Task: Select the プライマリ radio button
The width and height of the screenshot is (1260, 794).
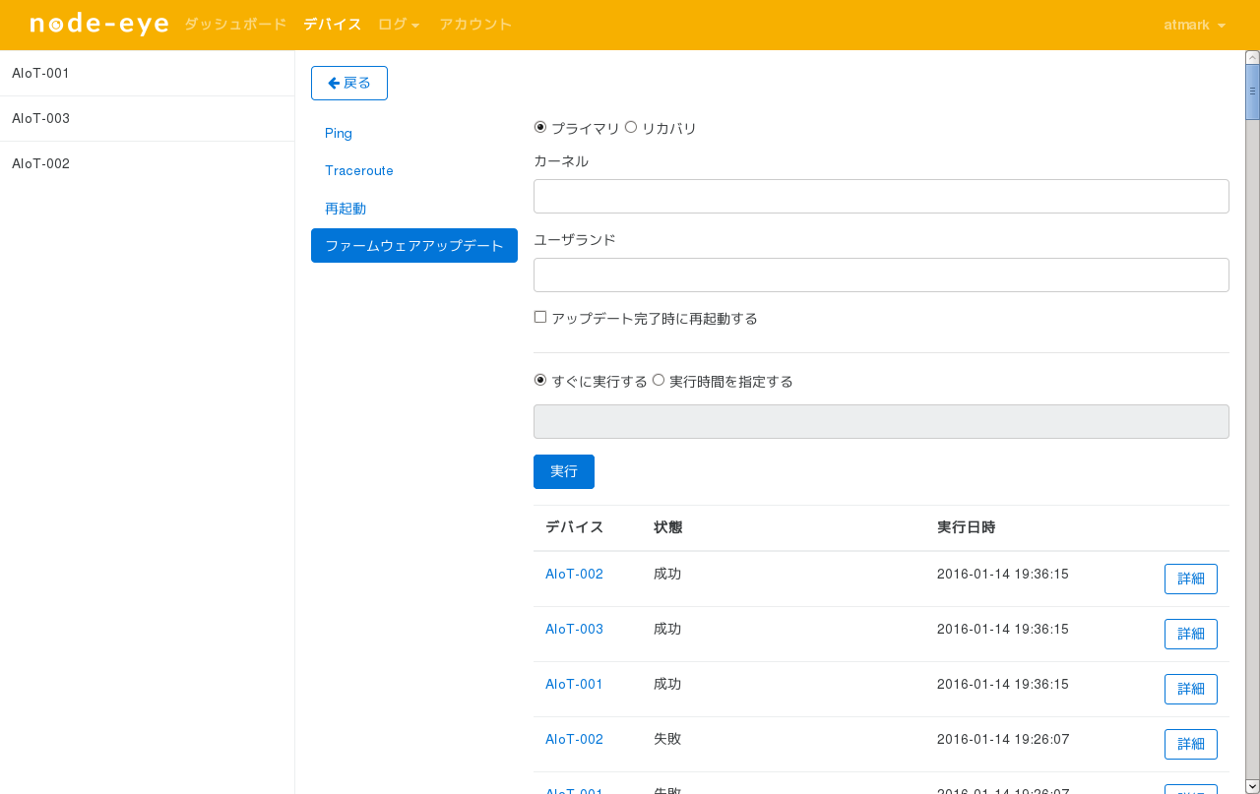Action: point(539,127)
